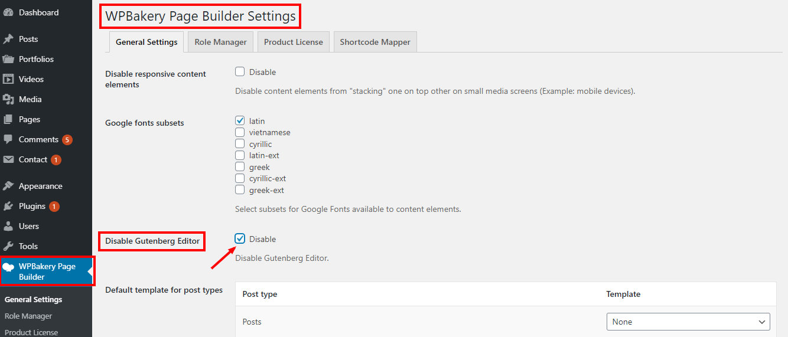The height and width of the screenshot is (337, 788).
Task: Click the Dashboard gauge icon
Action: pos(8,12)
